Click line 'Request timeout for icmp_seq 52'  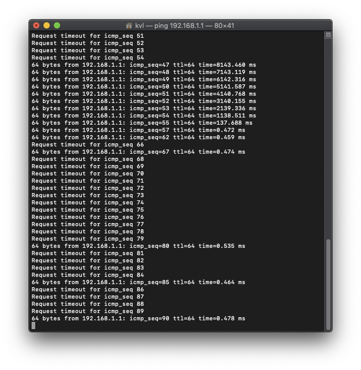tap(88, 43)
